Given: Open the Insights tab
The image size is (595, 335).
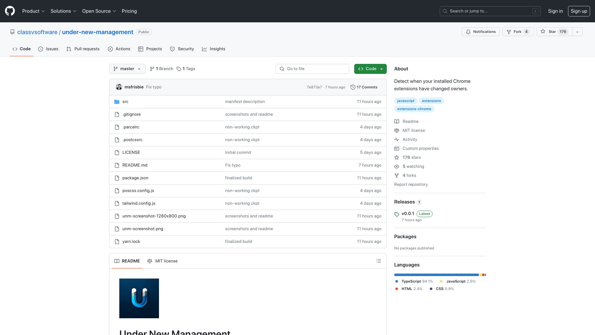Looking at the screenshot, I should [214, 49].
